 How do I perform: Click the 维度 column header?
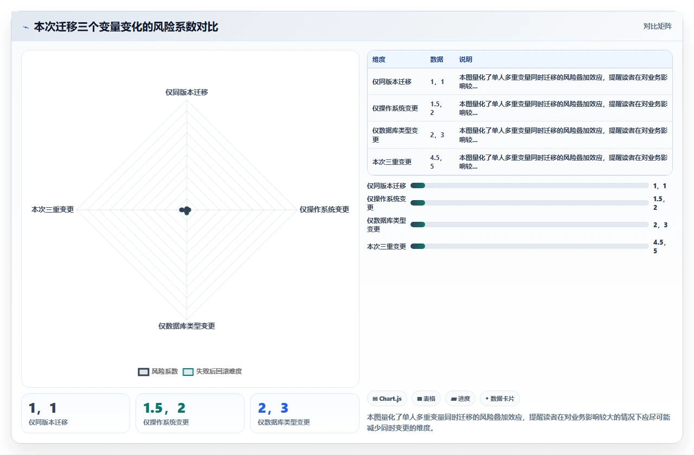pyautogui.click(x=379, y=60)
